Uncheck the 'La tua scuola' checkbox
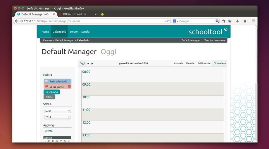269x149 pixels. coord(46,86)
